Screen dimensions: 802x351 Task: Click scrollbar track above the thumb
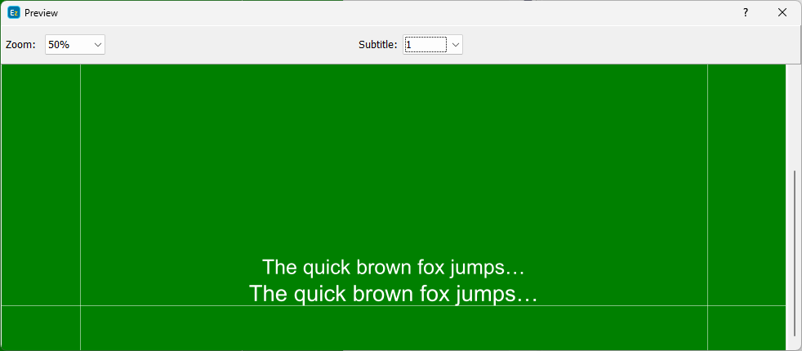tap(794, 114)
